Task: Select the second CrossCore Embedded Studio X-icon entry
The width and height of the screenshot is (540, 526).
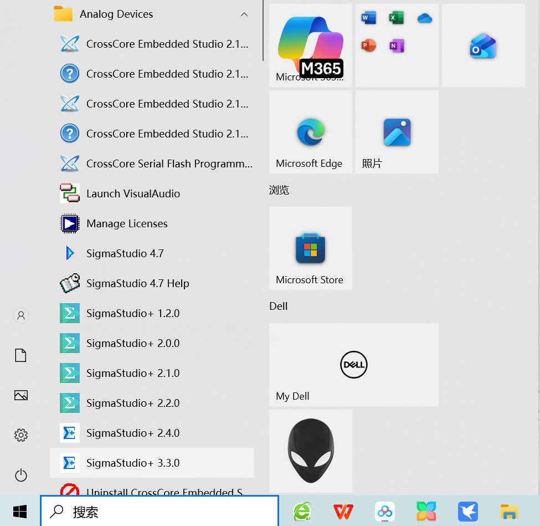Action: click(152, 104)
